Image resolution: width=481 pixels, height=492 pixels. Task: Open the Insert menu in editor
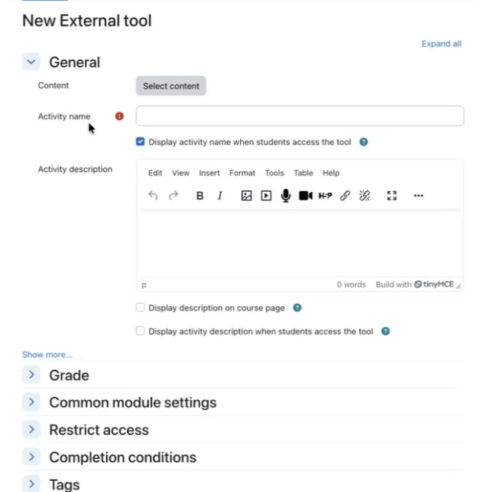[x=209, y=173]
